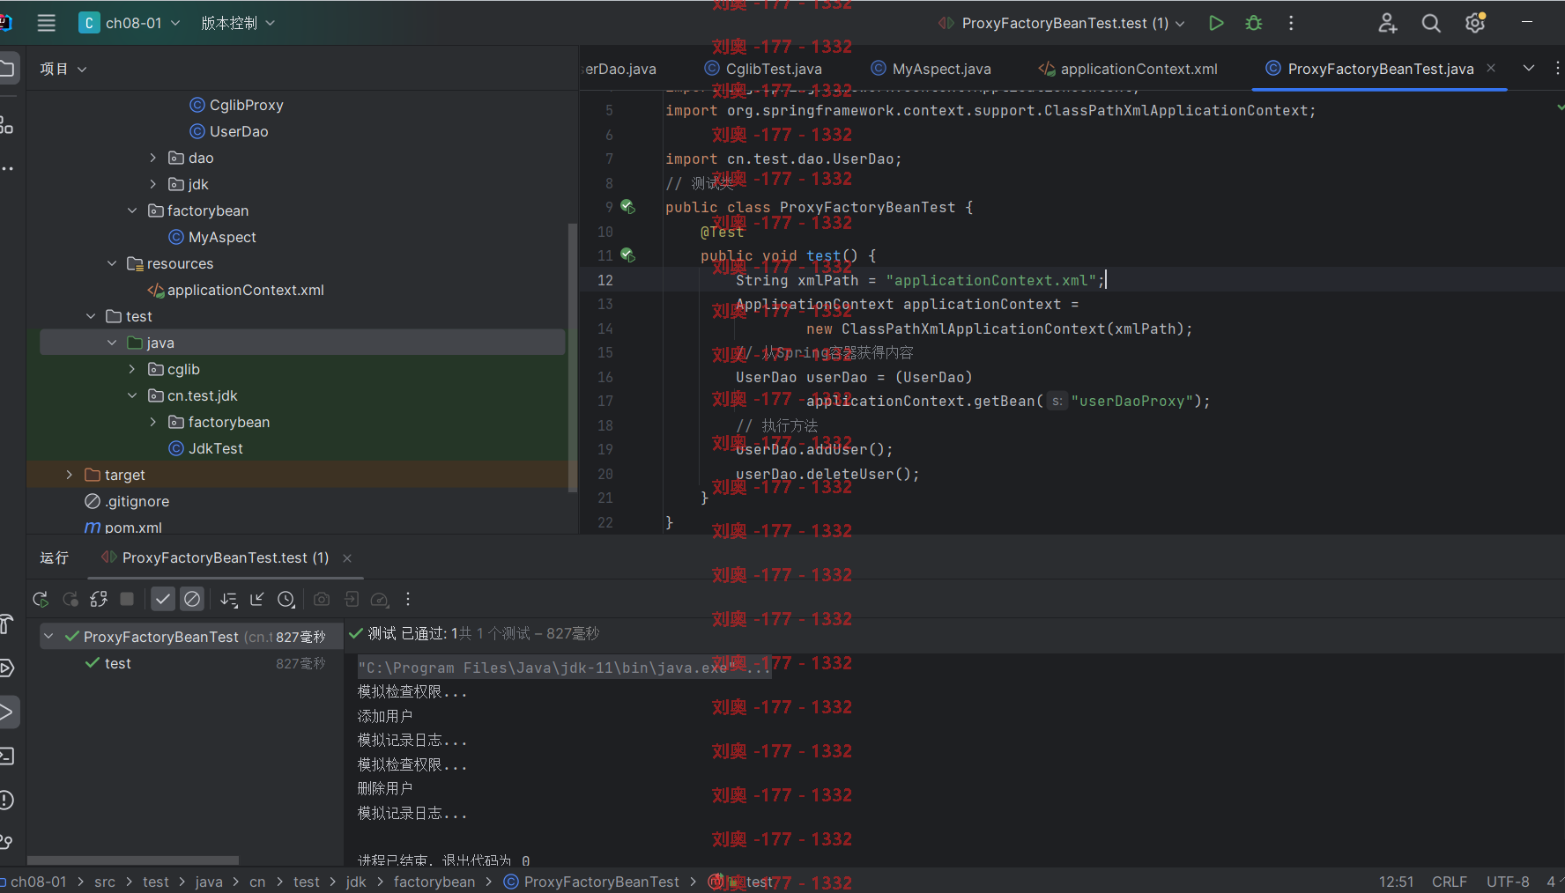1565x893 pixels.
Task: Click the run gutter icon beside test method
Action: tap(627, 255)
